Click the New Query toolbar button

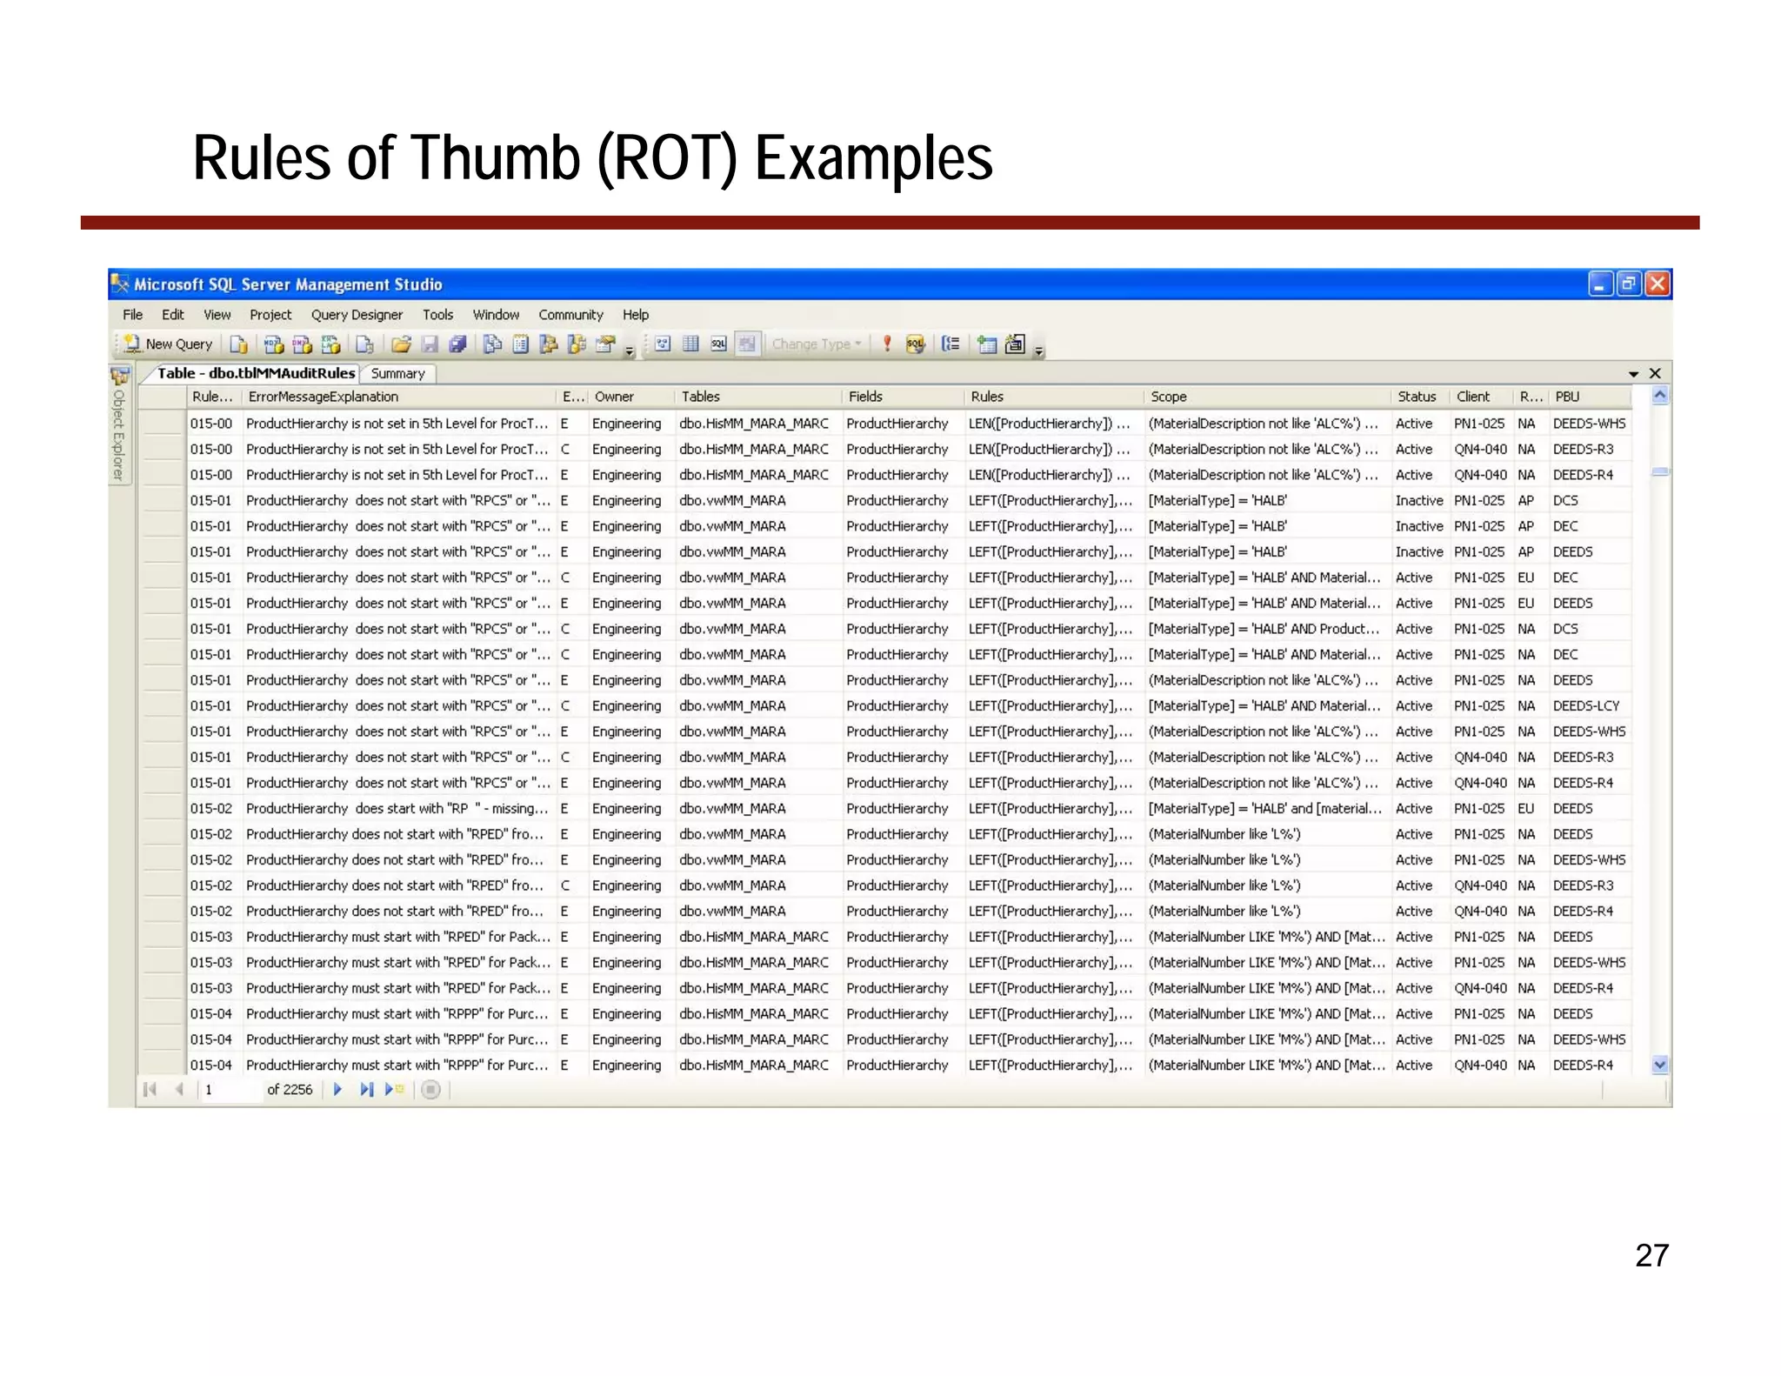click(x=169, y=344)
